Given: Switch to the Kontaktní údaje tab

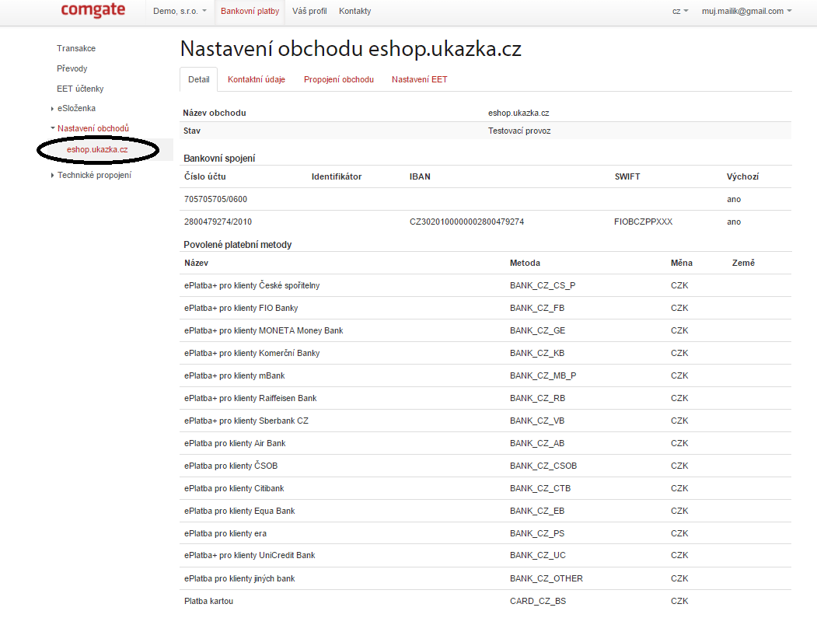Looking at the screenshot, I should (x=257, y=80).
